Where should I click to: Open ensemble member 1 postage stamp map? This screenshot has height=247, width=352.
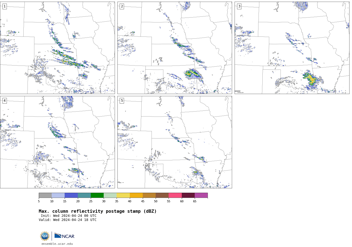57,48
